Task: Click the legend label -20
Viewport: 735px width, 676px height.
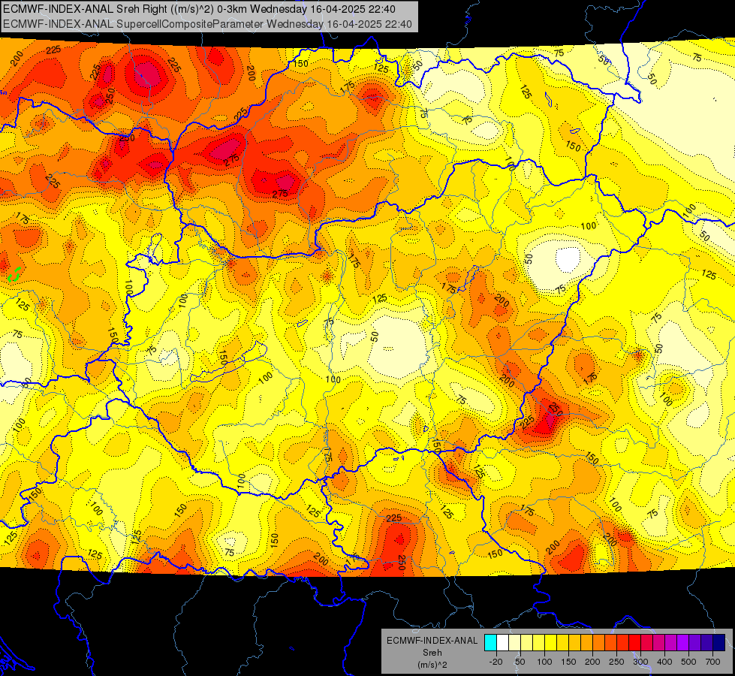Action: 496,662
